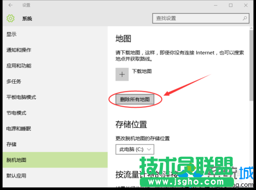This screenshot has height=190, width=256.
Task: Select the 脱机地图 sidebar item
Action: pos(55,160)
